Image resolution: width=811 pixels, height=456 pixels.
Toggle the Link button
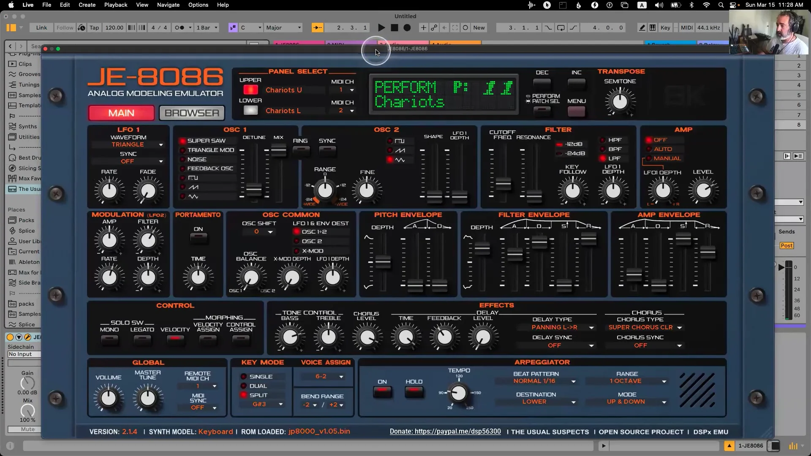coord(42,28)
